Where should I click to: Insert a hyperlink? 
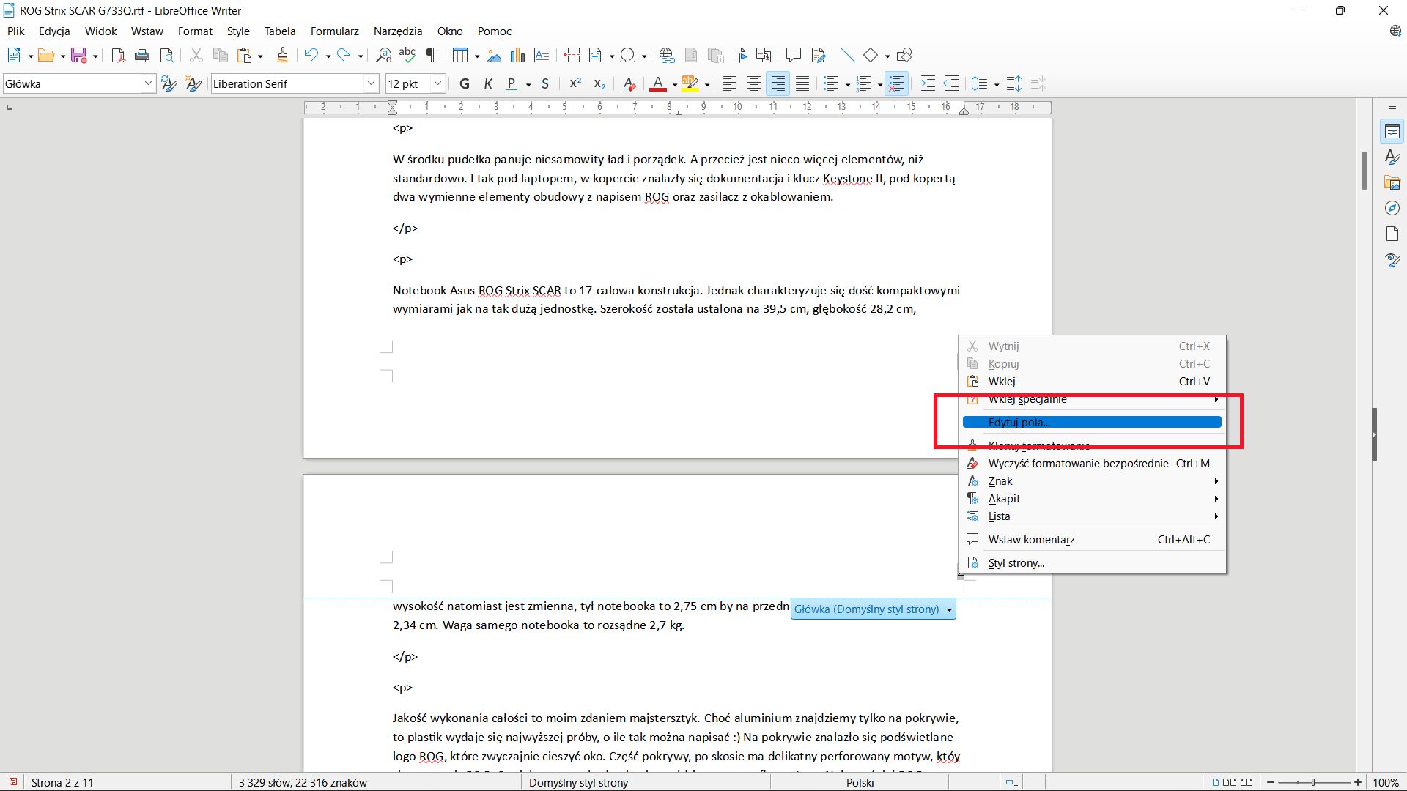tap(666, 55)
